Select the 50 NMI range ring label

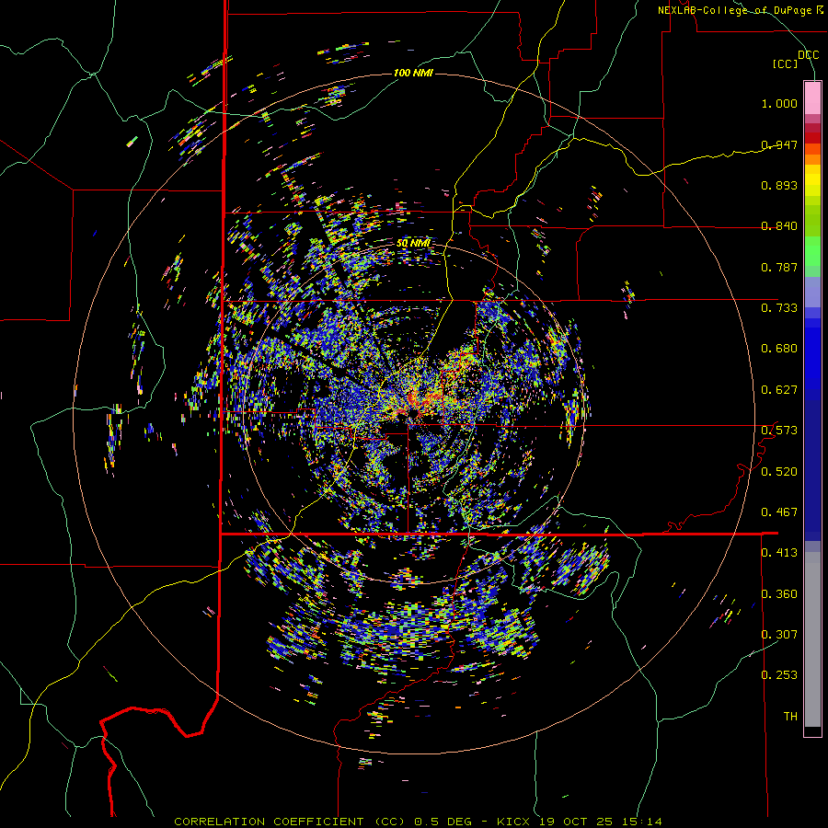point(413,243)
